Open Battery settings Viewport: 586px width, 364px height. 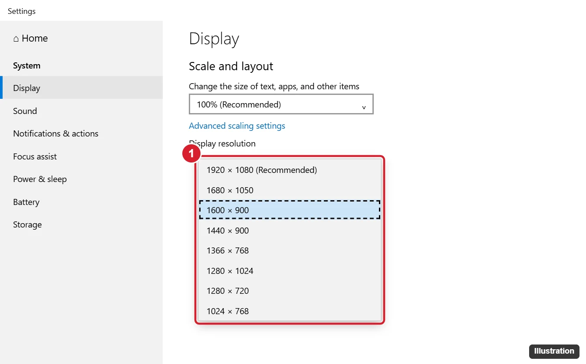click(82, 202)
